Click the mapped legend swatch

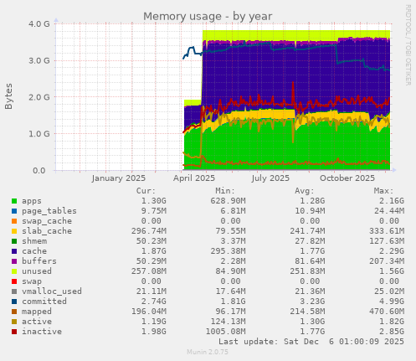pyautogui.click(x=14, y=312)
